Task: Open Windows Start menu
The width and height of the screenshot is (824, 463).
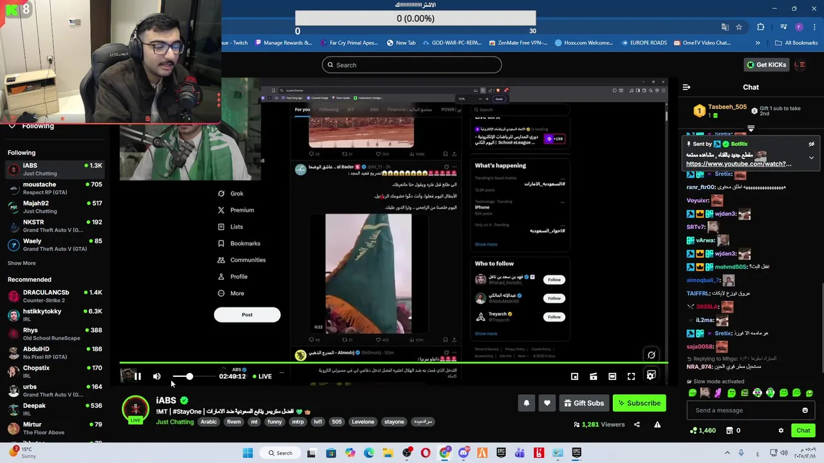Action: pos(248,453)
